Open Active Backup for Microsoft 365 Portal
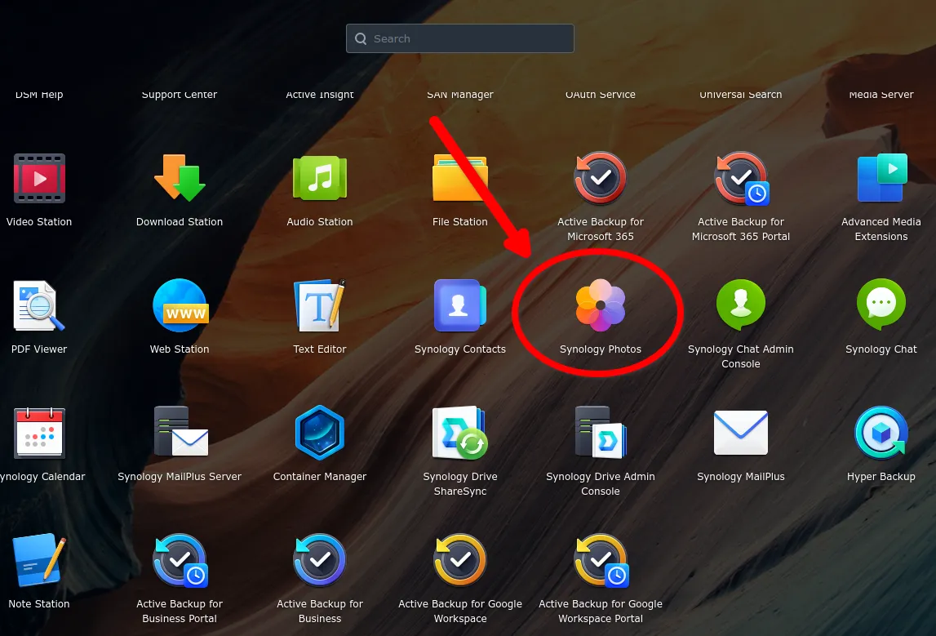The width and height of the screenshot is (936, 636). 741,179
